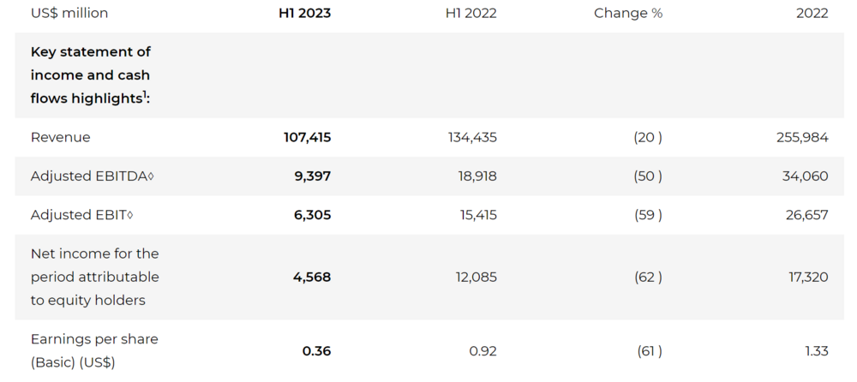Select the US$ million header label
This screenshot has height=382, width=857.
69,14
